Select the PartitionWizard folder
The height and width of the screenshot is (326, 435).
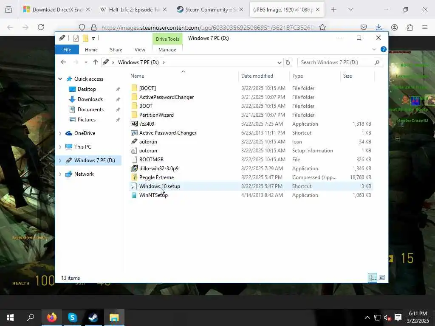click(156, 115)
